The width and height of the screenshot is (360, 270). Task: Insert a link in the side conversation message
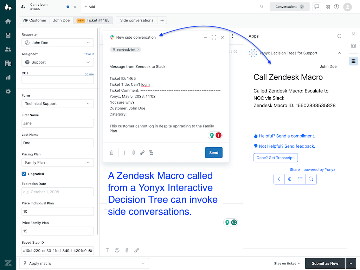[x=142, y=153]
